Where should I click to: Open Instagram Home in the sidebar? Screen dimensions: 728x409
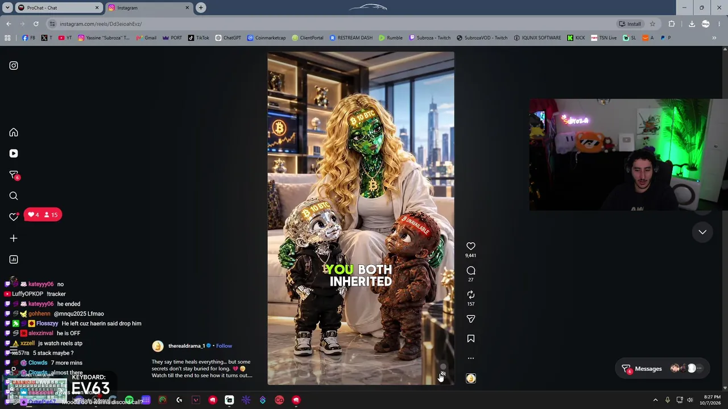14,132
